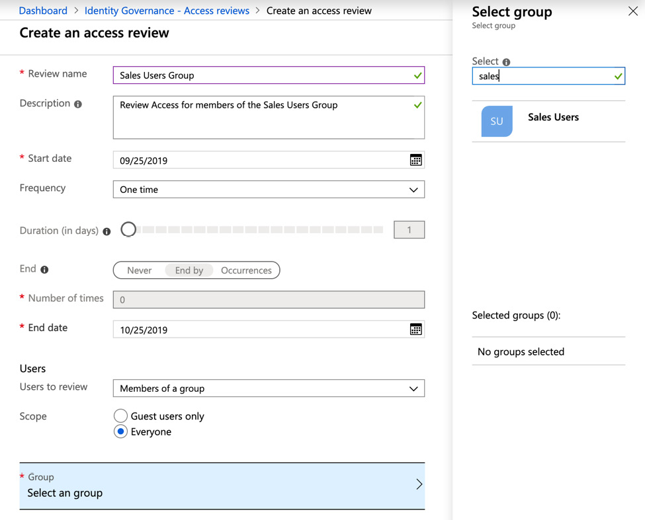Expand the Group selection row
645x520 pixels.
(x=222, y=486)
